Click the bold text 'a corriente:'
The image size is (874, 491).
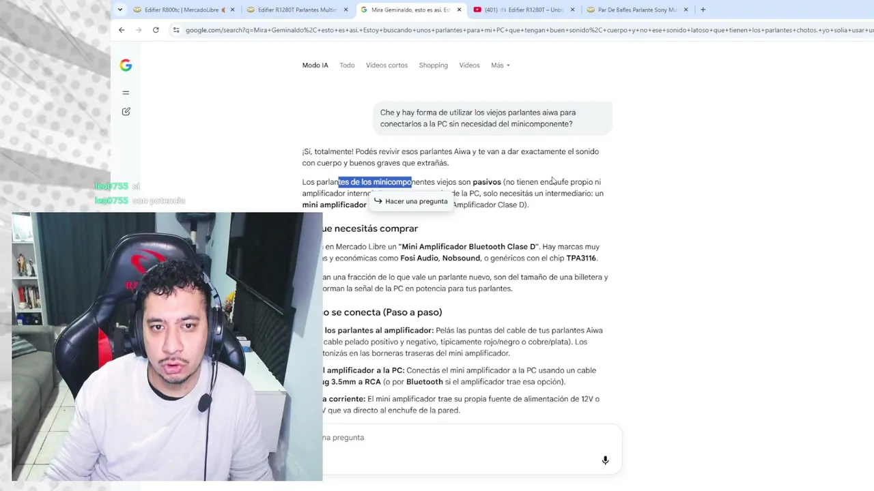point(344,399)
